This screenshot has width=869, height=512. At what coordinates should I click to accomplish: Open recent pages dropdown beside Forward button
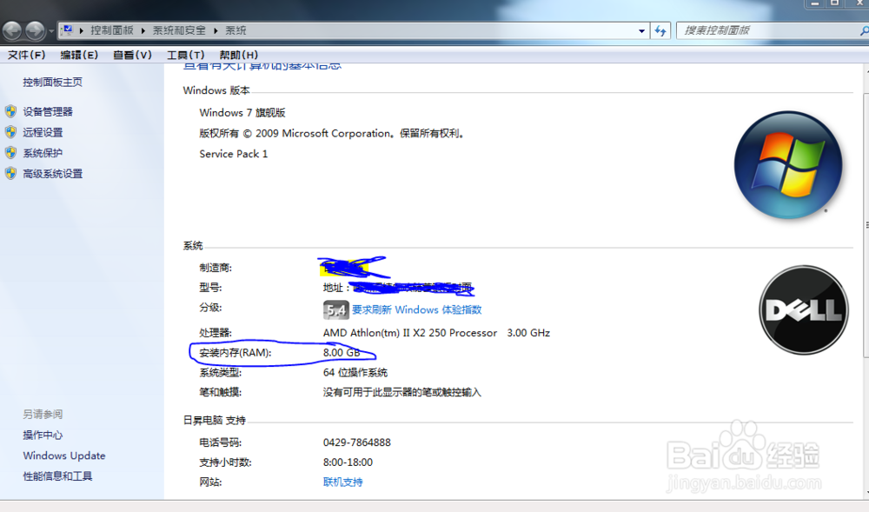coord(51,31)
